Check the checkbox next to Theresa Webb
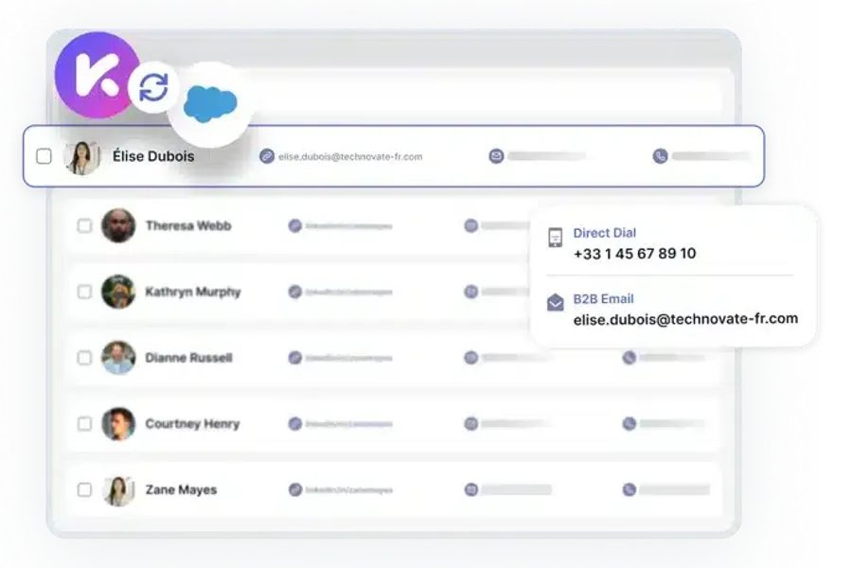852x568 pixels. point(84,225)
